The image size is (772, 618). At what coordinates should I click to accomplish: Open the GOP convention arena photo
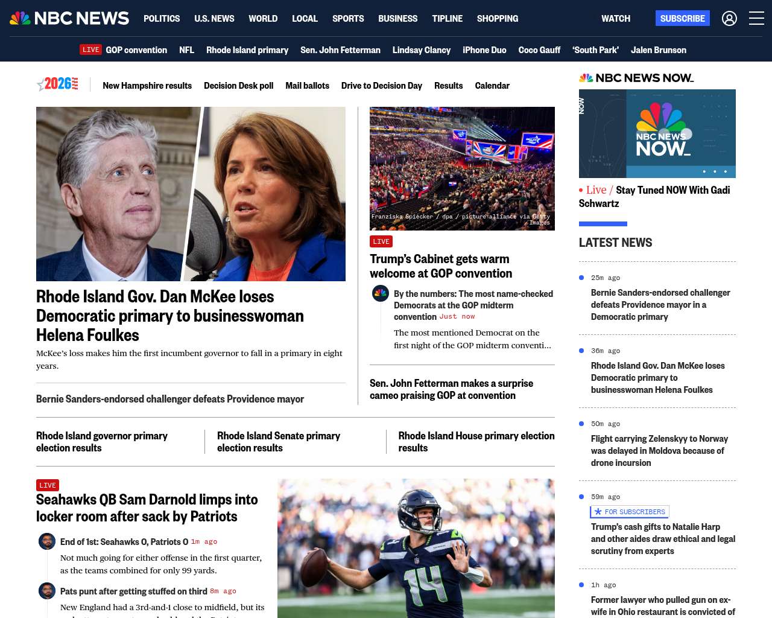point(462,168)
